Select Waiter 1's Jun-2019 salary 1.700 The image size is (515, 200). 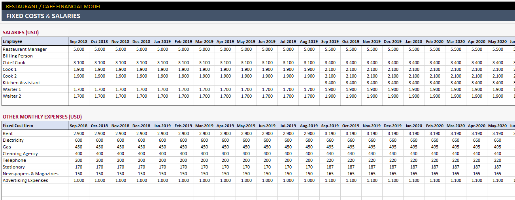click(267, 89)
